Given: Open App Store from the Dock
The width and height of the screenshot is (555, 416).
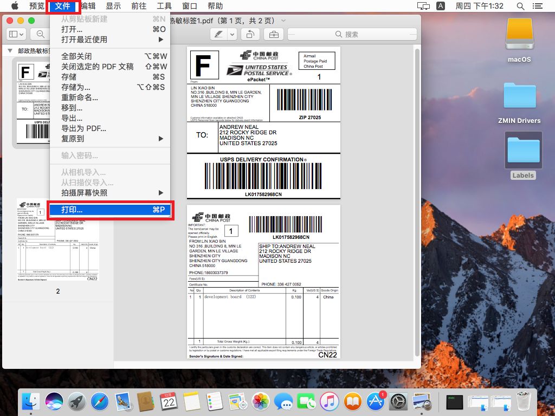Looking at the screenshot, I should pyautogui.click(x=376, y=401).
